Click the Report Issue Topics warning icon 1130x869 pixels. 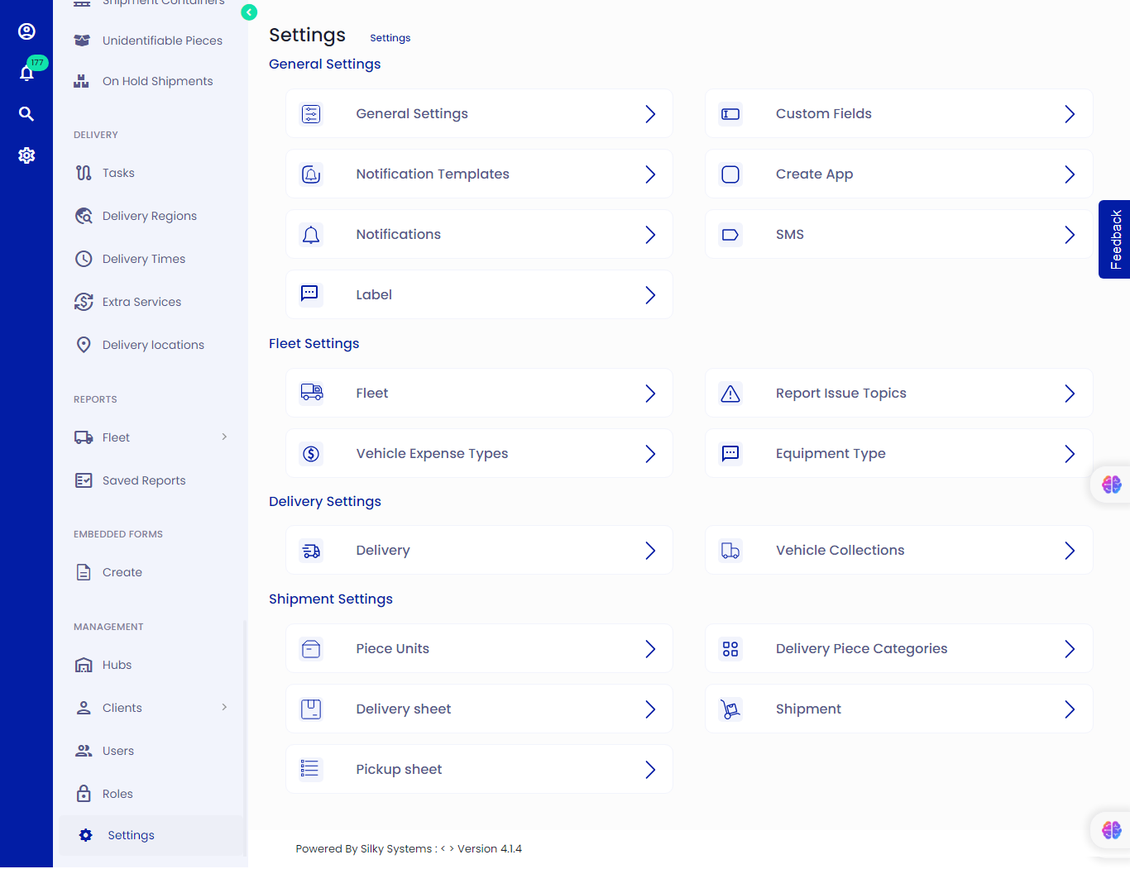pyautogui.click(x=730, y=394)
